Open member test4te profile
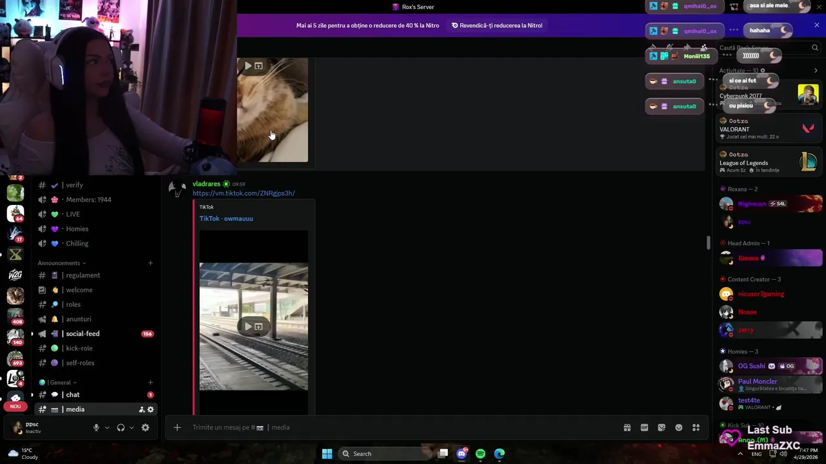This screenshot has width=826, height=464. (x=769, y=403)
